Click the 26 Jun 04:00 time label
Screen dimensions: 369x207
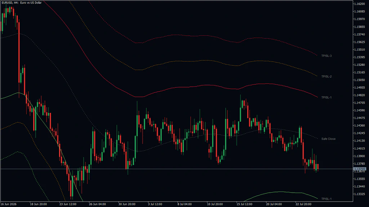click(97, 204)
